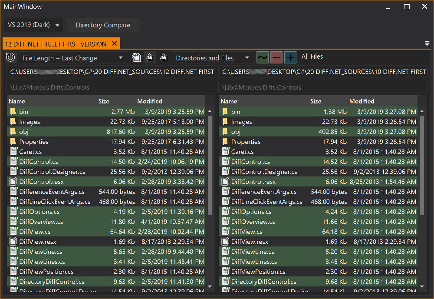Screen dimensions: 434x299
Task: Click right \Libs\Menees.Diffs.Controls subpath field
Action: [x=323, y=87]
